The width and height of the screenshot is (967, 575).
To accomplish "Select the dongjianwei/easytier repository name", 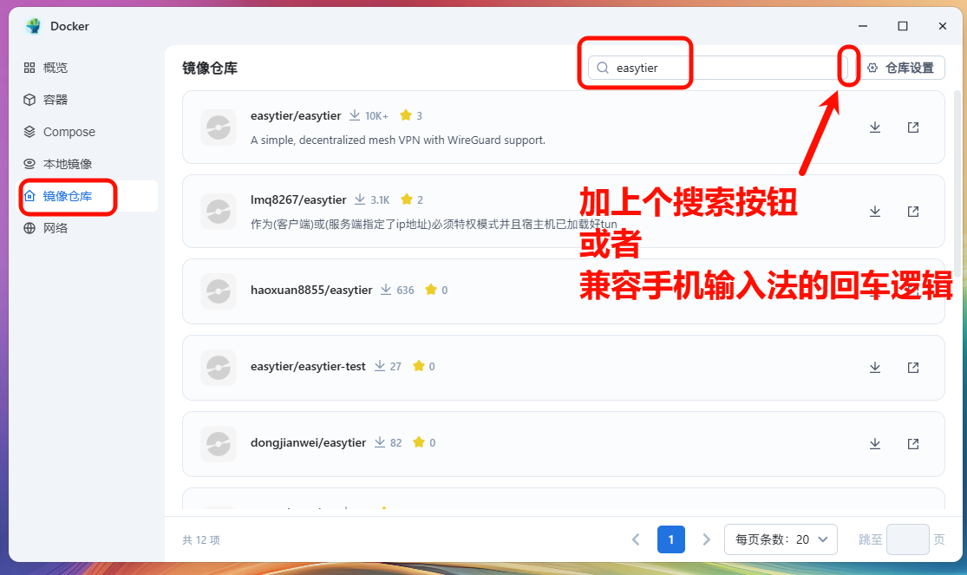I will [308, 442].
